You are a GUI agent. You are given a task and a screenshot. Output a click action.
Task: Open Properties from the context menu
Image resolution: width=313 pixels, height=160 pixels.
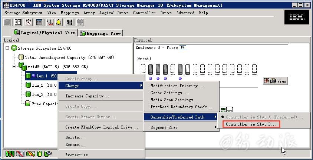pos(101,155)
